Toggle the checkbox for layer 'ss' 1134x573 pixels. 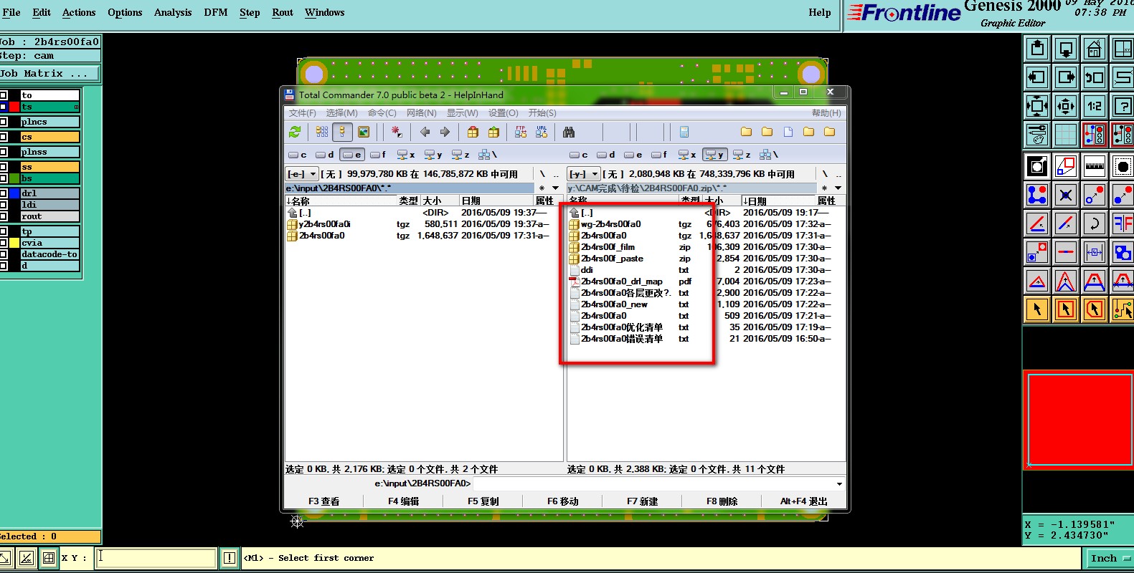point(4,167)
